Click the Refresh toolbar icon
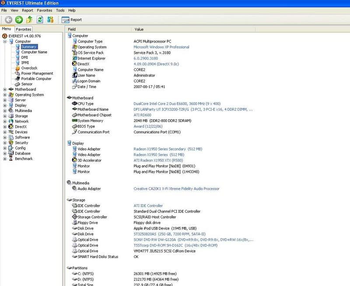Image resolution: width=350 pixels, height=286 pixels. coord(40,20)
